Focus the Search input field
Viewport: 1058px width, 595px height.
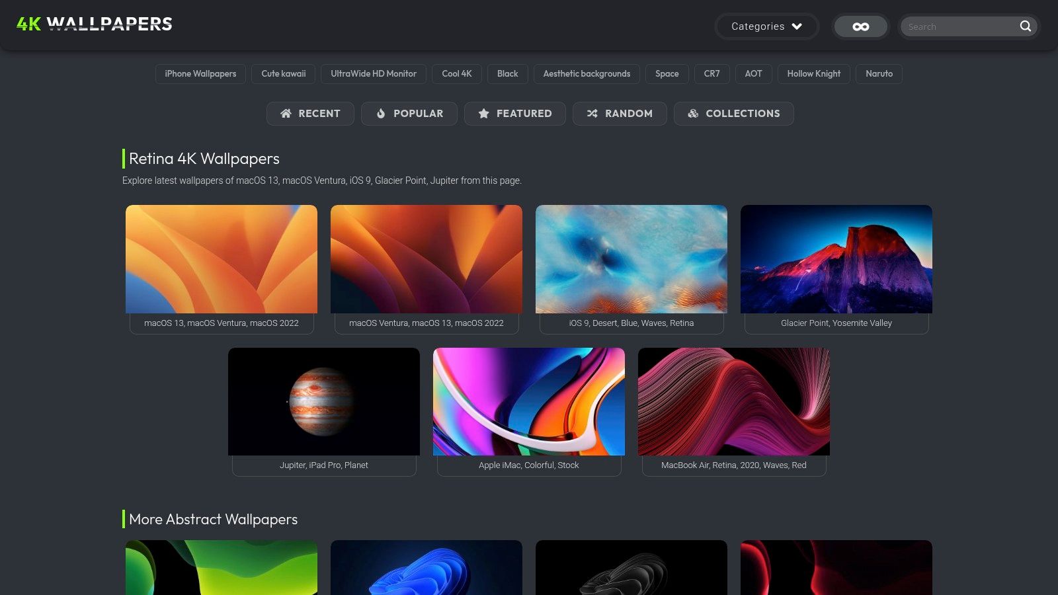click(x=959, y=26)
